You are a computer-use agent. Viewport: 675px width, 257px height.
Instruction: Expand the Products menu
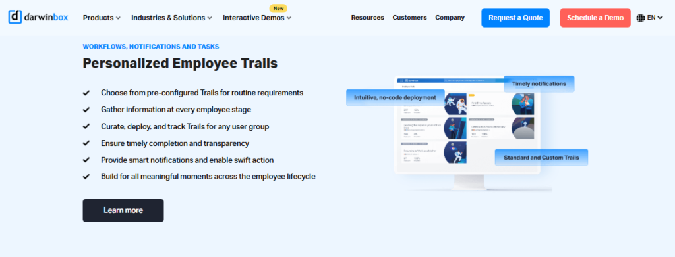click(x=102, y=18)
